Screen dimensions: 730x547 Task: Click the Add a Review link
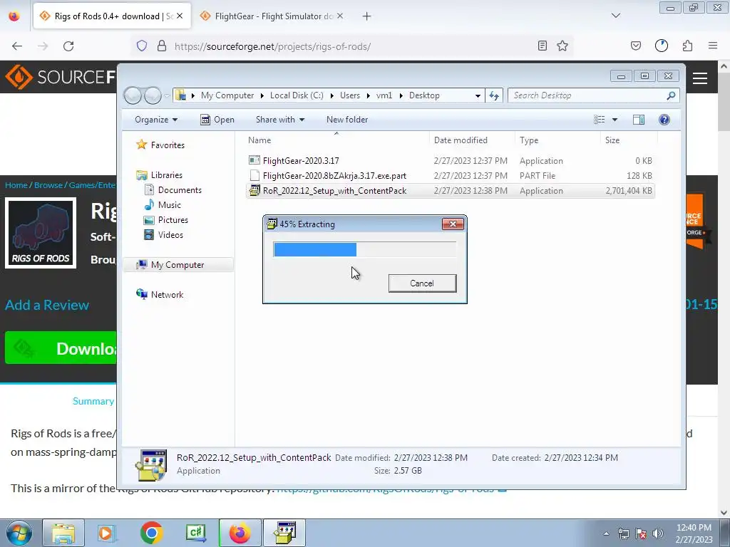pyautogui.click(x=47, y=305)
